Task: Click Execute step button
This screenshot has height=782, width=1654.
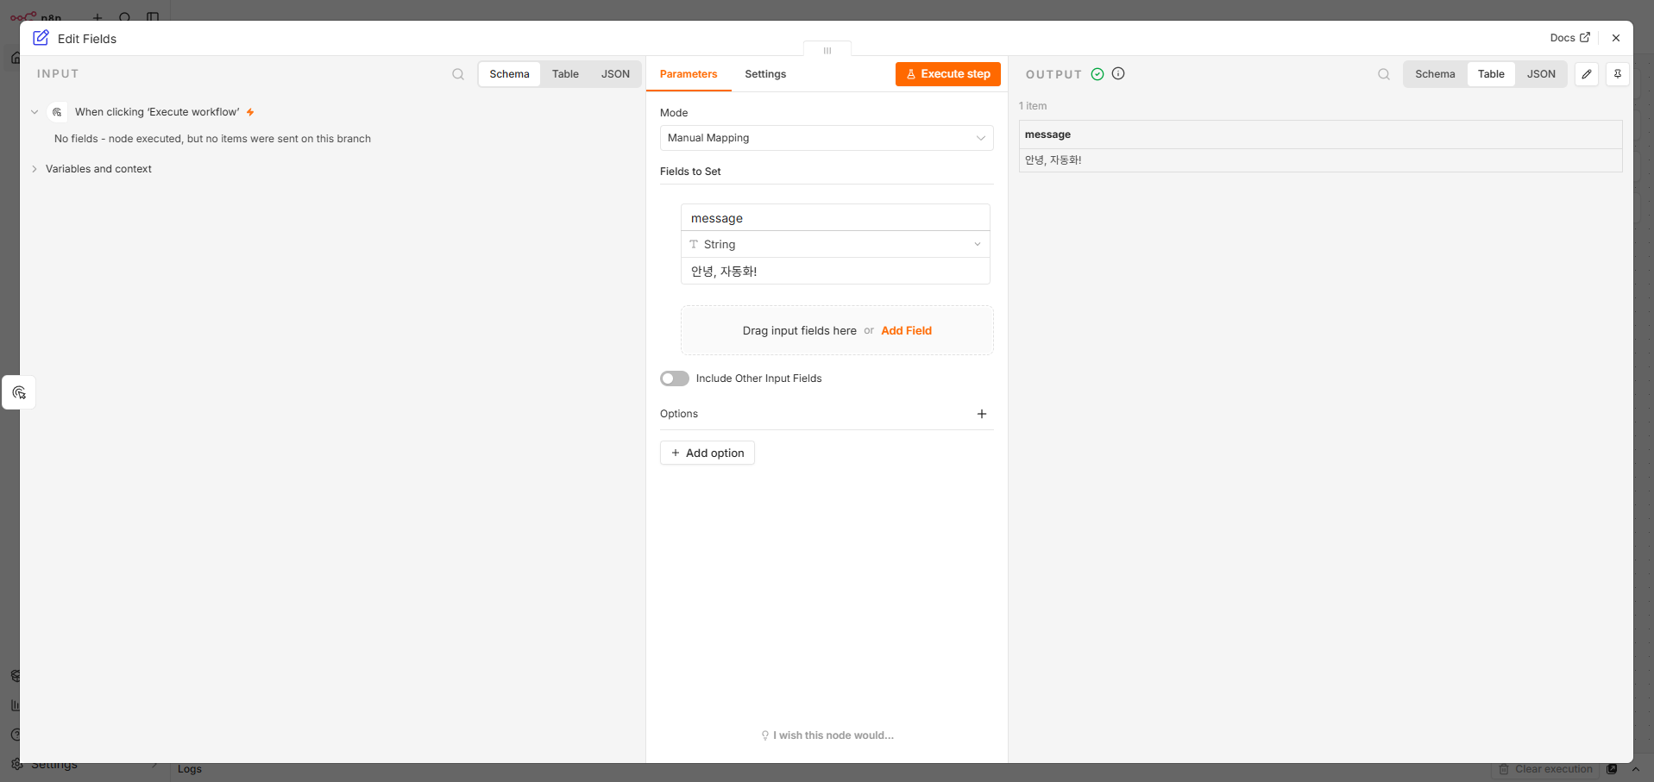Action: point(948,74)
